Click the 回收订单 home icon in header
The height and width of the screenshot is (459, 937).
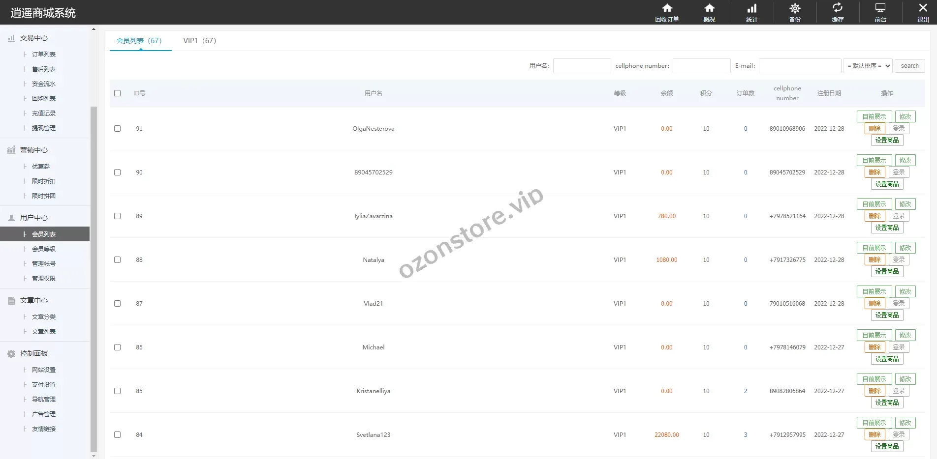point(667,8)
